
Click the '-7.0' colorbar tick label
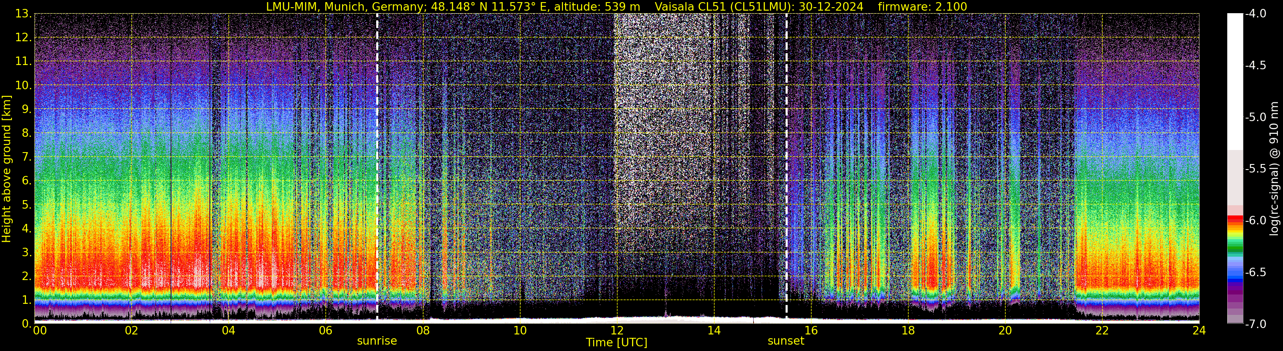point(1256,324)
